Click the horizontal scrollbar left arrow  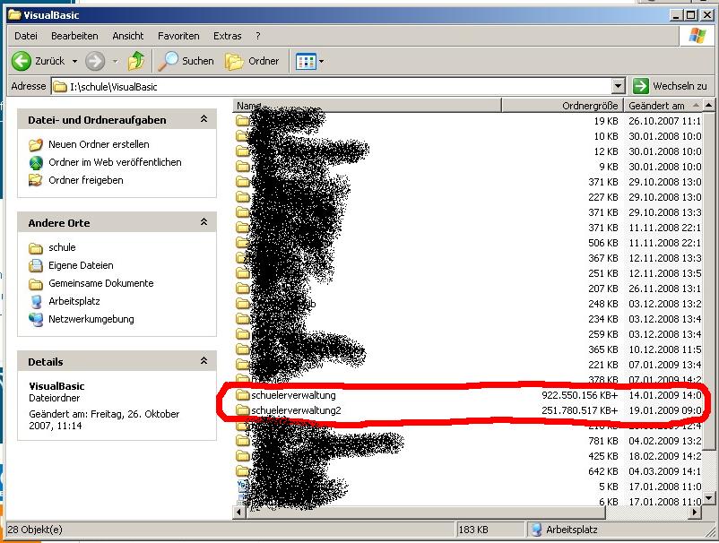(238, 512)
